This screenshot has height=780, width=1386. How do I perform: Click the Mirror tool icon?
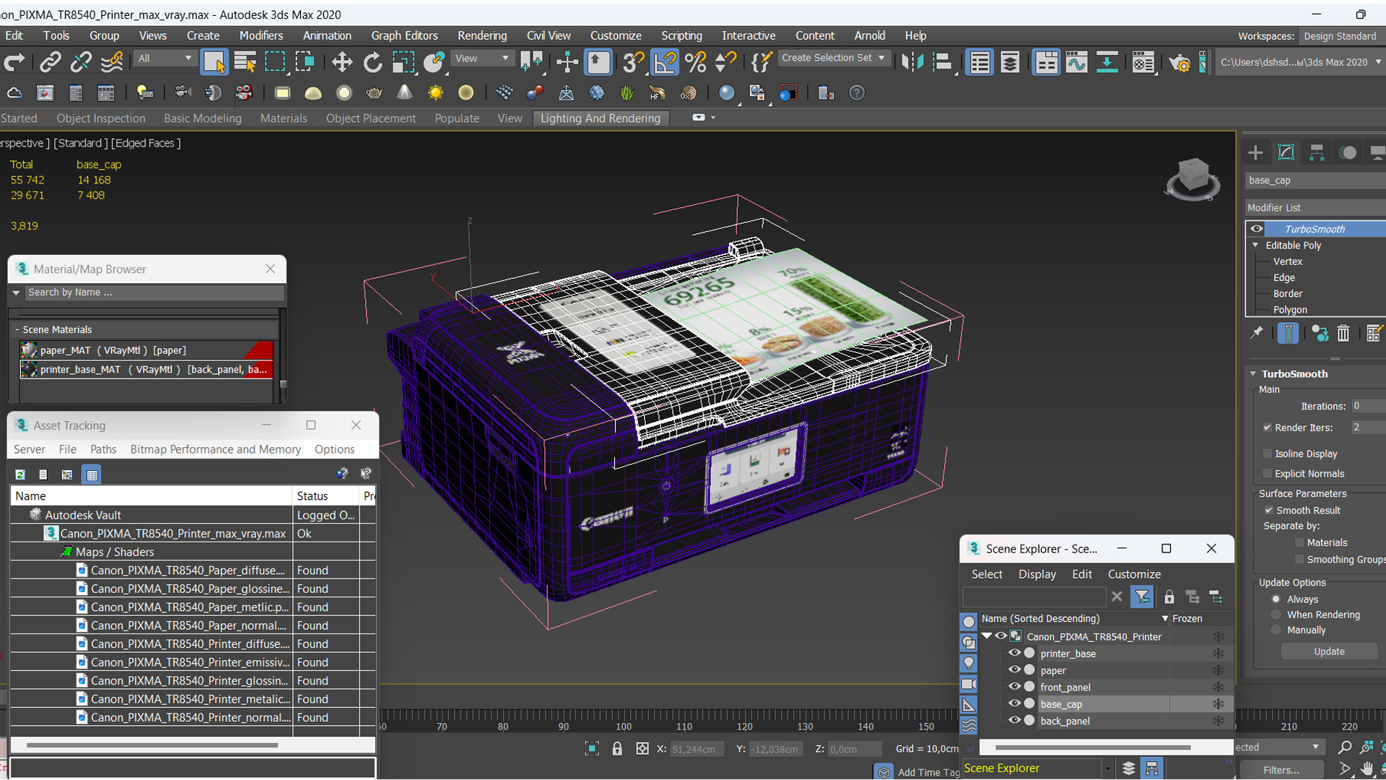(912, 62)
